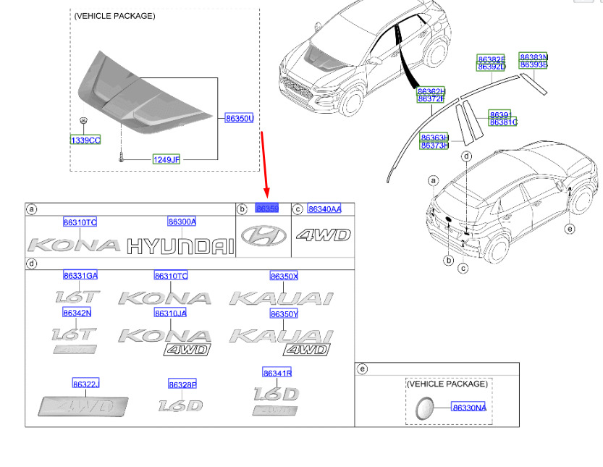Click the HYUNDAI lettering emblem image
This screenshot has height=467, width=603.
(x=180, y=246)
